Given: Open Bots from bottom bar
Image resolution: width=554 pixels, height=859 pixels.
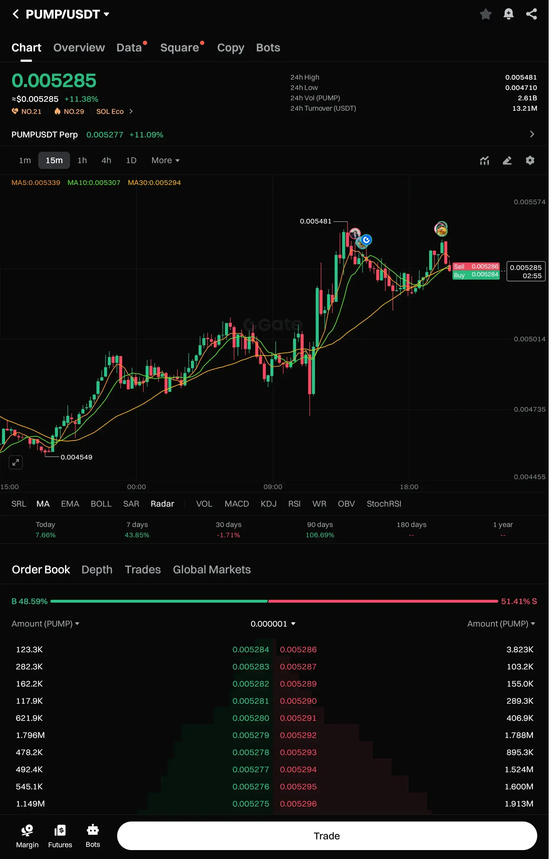Looking at the screenshot, I should coord(93,836).
